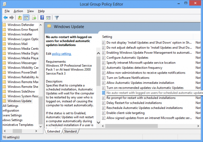This screenshot has width=203, height=142.
Task: Select 'Do not display Install Updates and Shut Down' setting
Action: point(149,43)
